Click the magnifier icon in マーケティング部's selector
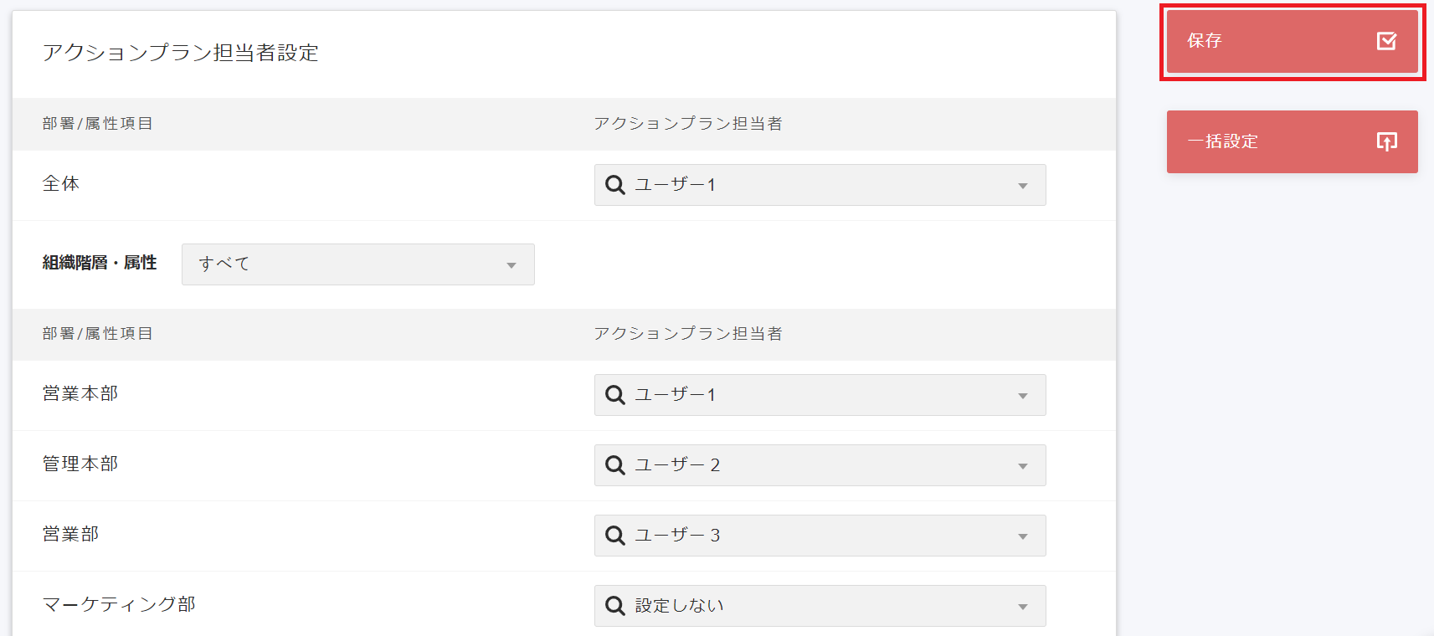This screenshot has height=636, width=1434. click(614, 605)
